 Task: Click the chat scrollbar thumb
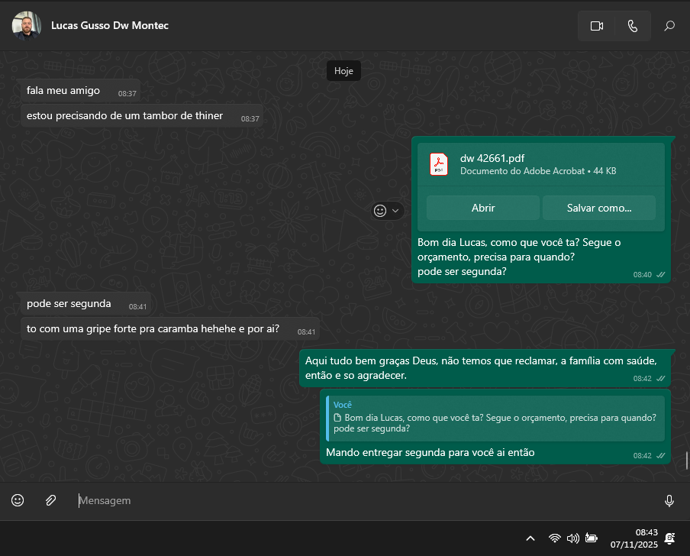click(x=687, y=461)
